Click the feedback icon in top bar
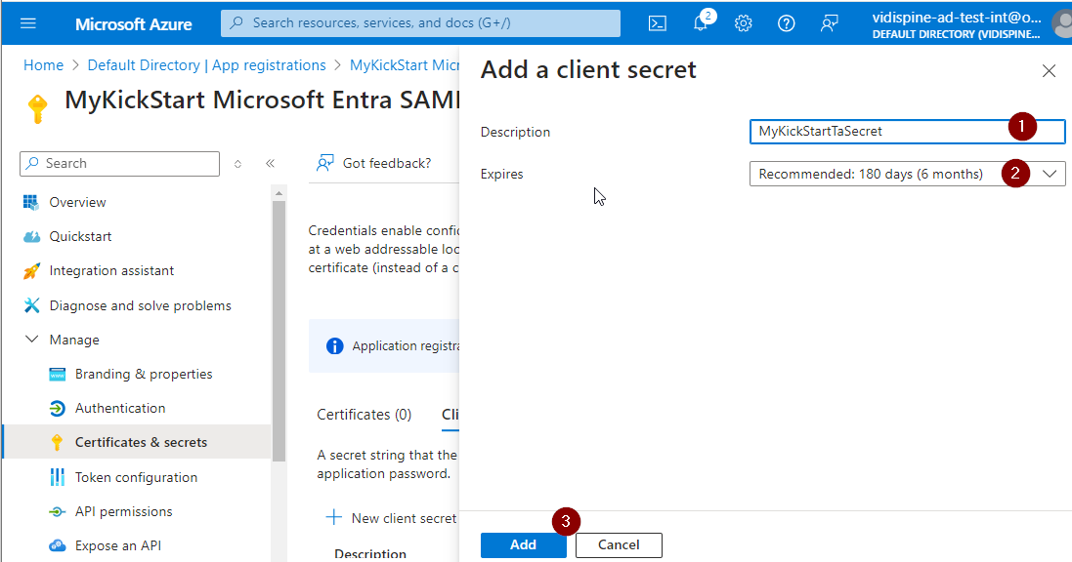 pos(830,23)
